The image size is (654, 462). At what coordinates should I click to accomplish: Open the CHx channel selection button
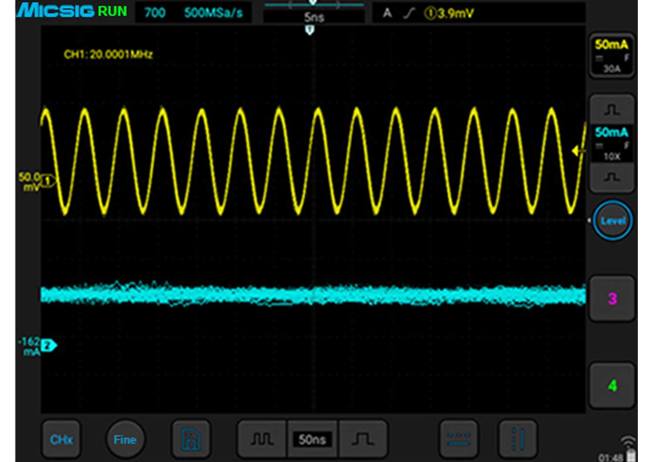point(61,439)
